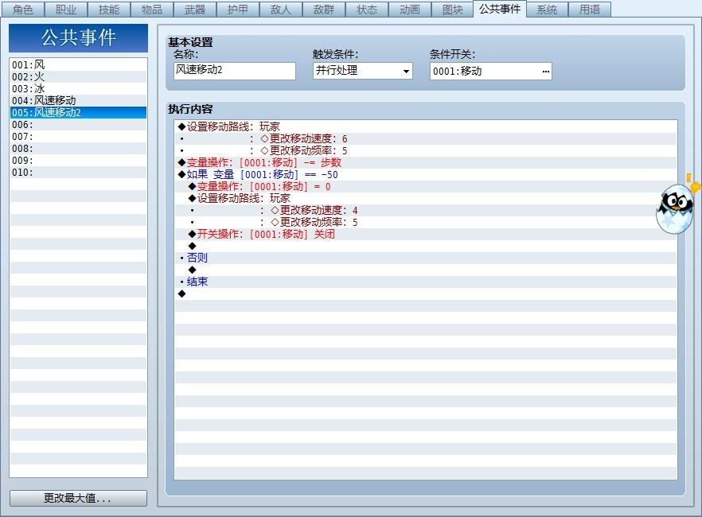This screenshot has height=517, width=702.
Task: Click the 更改最大值... button
Action: (78, 498)
